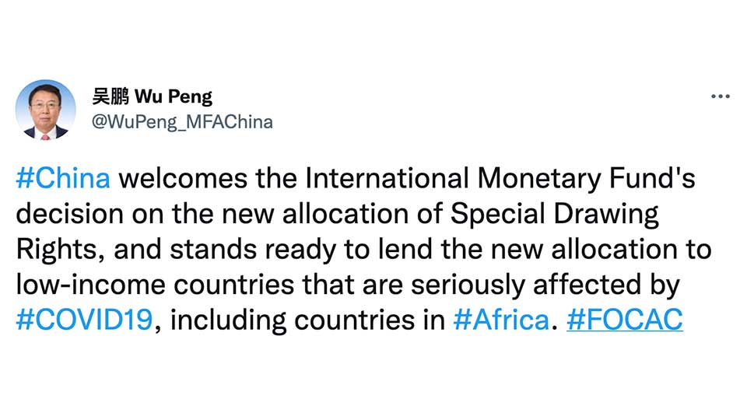Click the phrase decision on the new
The width and height of the screenshot is (747, 420).
(x=146, y=214)
